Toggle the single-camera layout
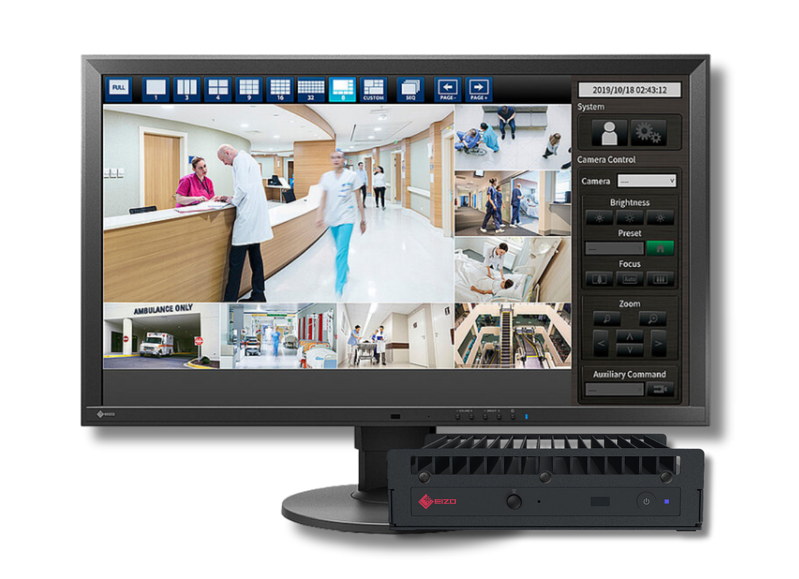The image size is (799, 579). [x=156, y=89]
